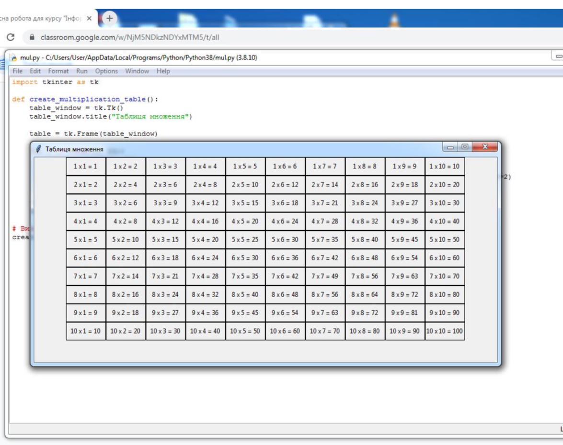Maximize the Таблиця множення window
563x445 pixels.
pyautogui.click(x=464, y=147)
